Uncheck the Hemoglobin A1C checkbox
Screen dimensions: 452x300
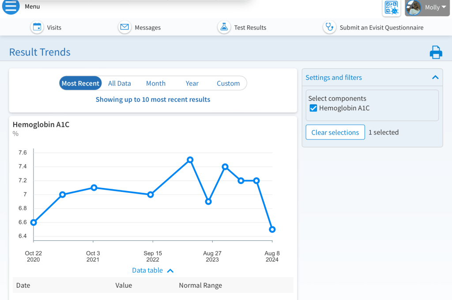[313, 108]
